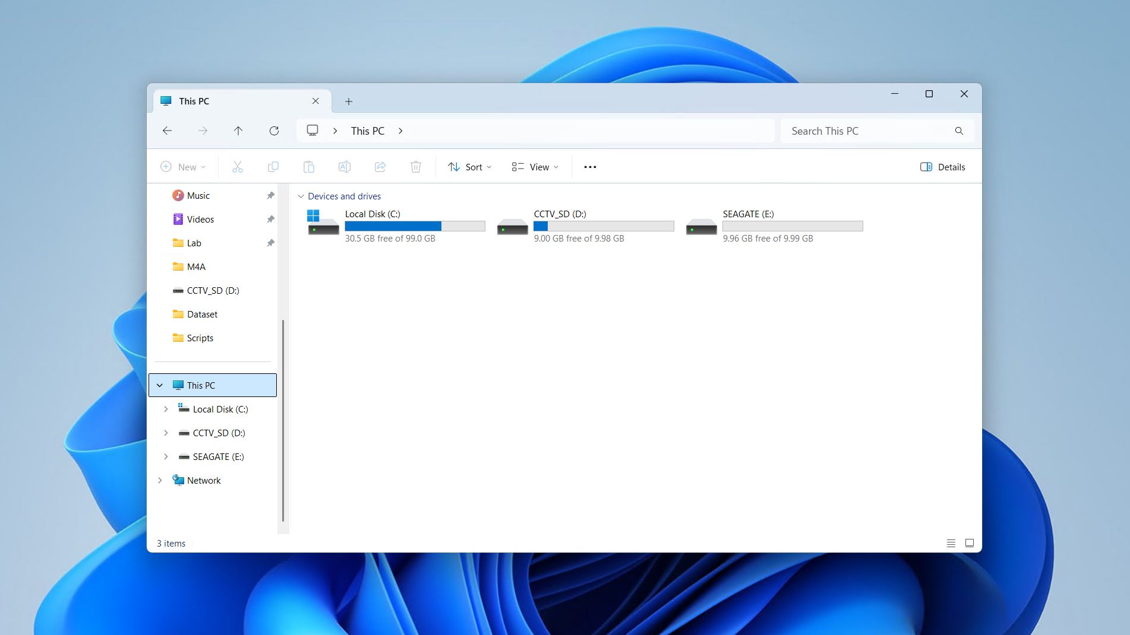Unpin Music using its pin icon

pyautogui.click(x=270, y=195)
